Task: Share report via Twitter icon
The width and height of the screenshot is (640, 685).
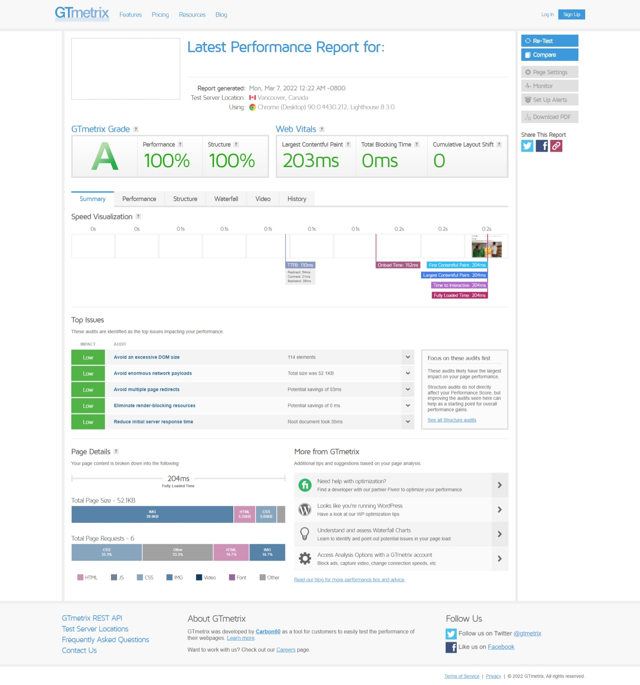Action: coord(527,146)
